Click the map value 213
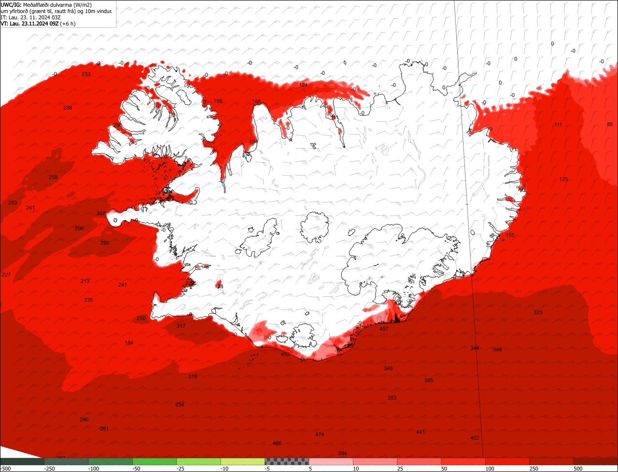Viewport: 618px width, 472px height. (85, 281)
